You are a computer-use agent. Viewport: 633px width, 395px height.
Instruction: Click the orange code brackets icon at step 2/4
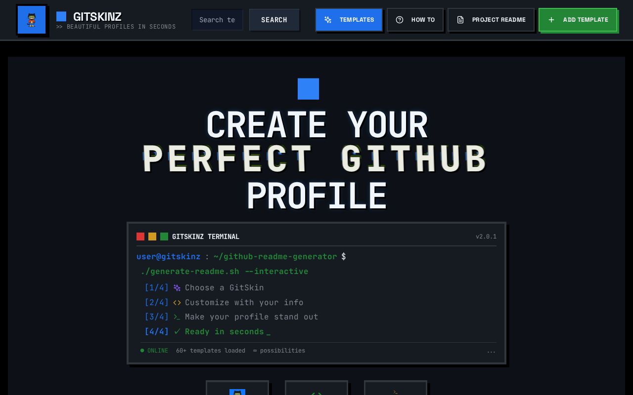click(x=177, y=303)
